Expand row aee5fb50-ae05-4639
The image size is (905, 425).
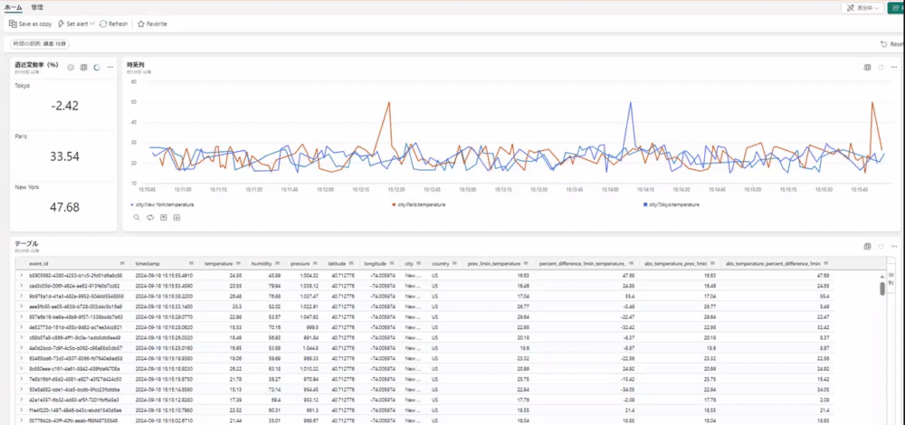point(22,307)
